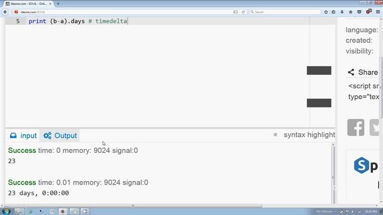
Task: Click the 'created:' label in sidebar
Action: click(x=359, y=41)
